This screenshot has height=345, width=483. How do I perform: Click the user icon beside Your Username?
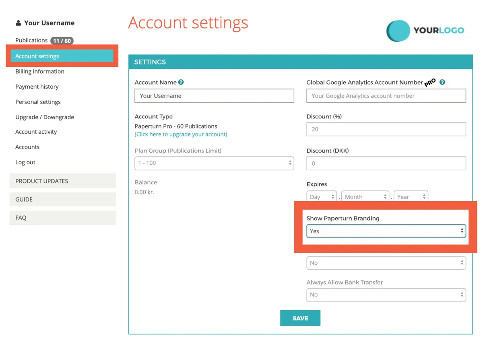click(19, 23)
